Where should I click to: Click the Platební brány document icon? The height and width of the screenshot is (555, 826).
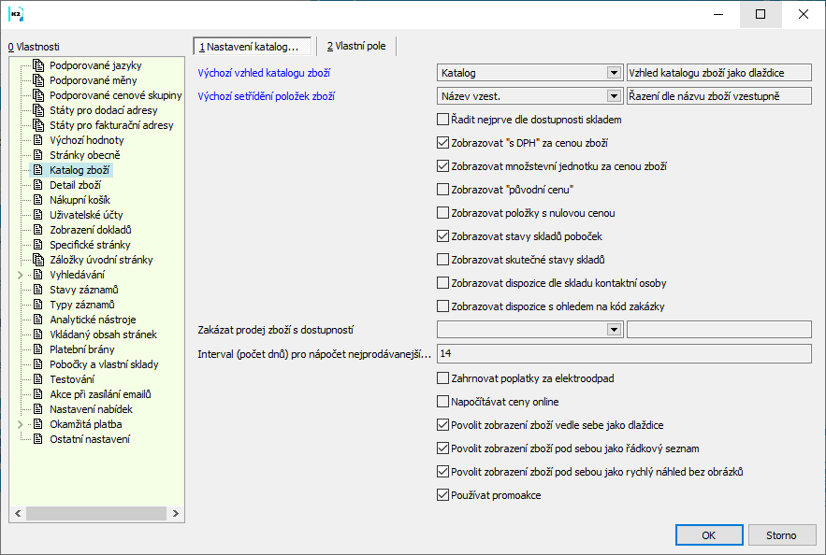[x=38, y=349]
